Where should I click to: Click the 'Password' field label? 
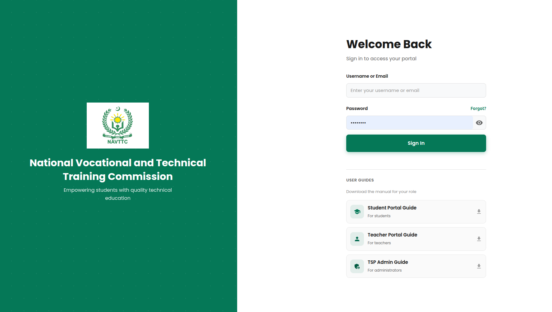point(357,108)
